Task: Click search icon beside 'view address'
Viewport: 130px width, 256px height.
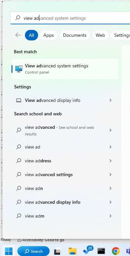Action: click(x=19, y=161)
